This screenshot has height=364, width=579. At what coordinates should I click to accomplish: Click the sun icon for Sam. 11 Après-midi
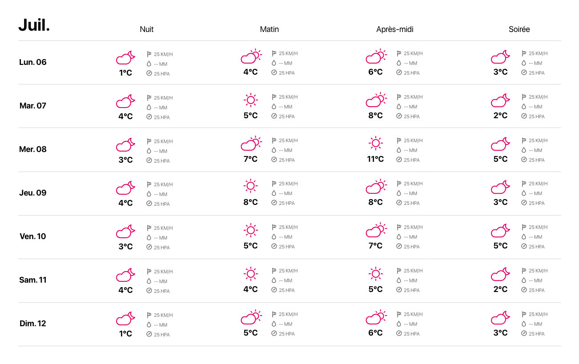coord(376,274)
